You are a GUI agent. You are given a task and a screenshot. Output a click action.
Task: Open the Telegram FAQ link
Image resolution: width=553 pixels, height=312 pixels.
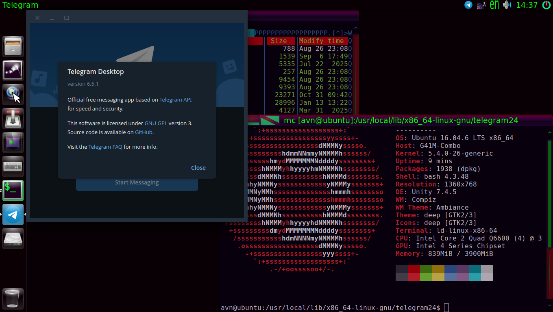105,147
